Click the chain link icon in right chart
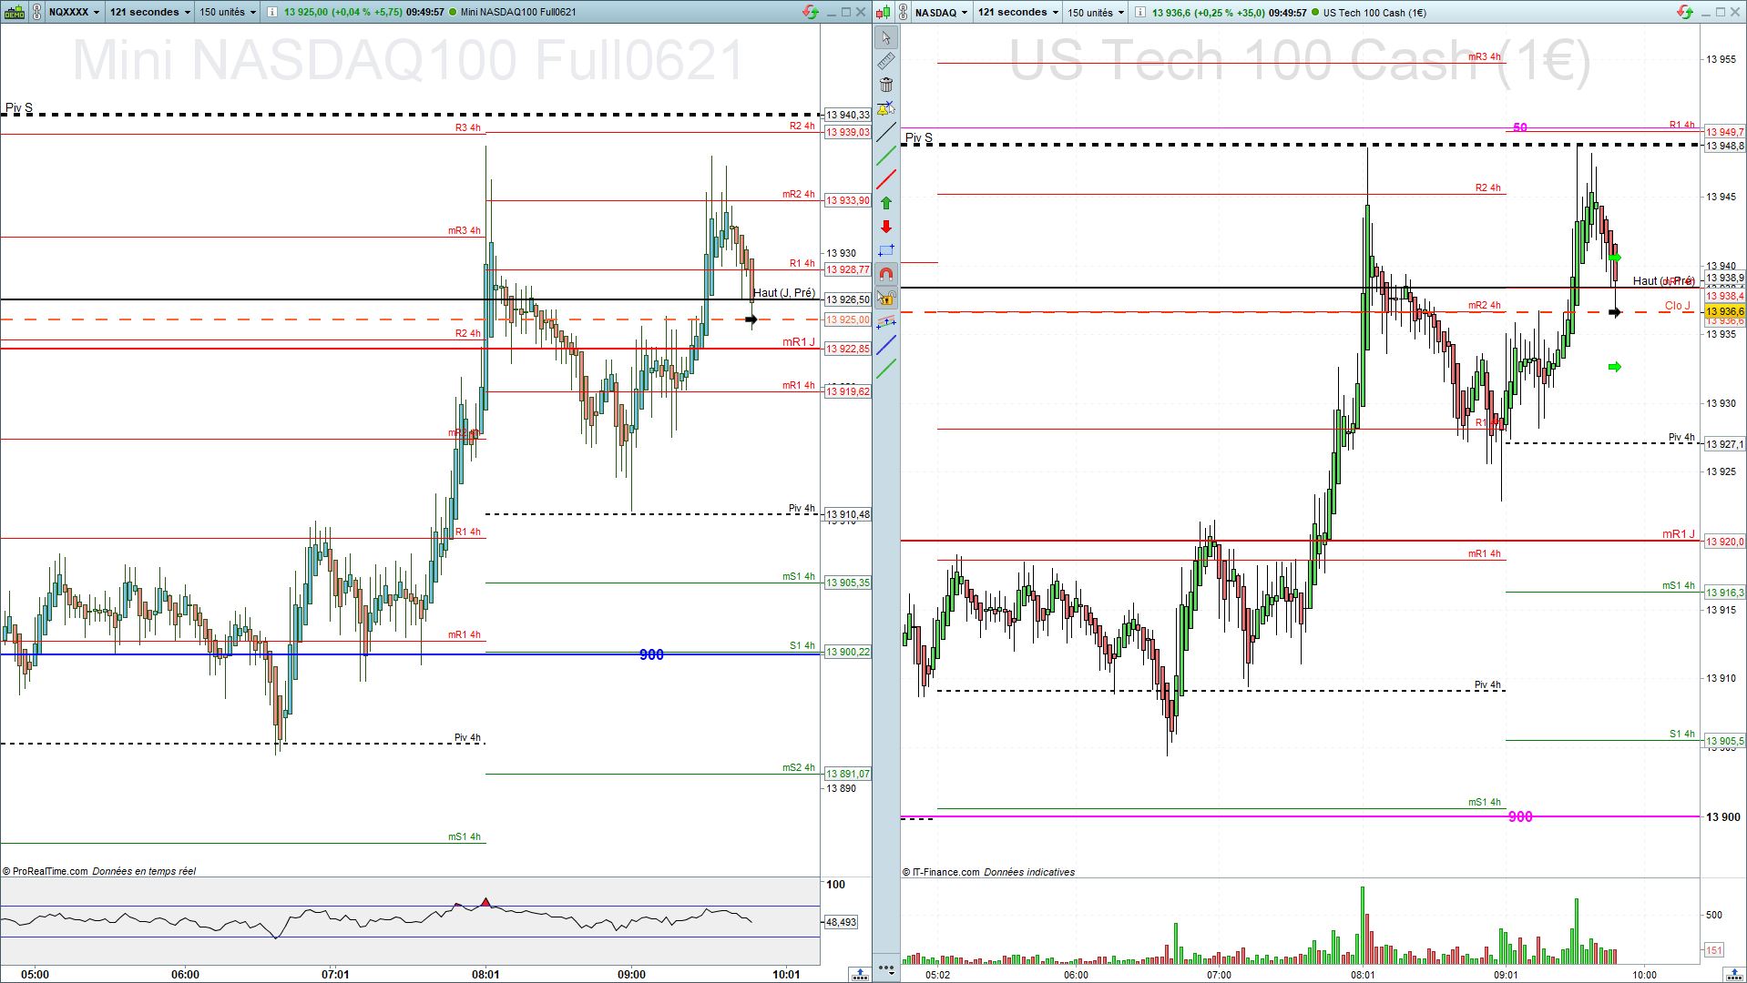The image size is (1747, 983). 903,12
